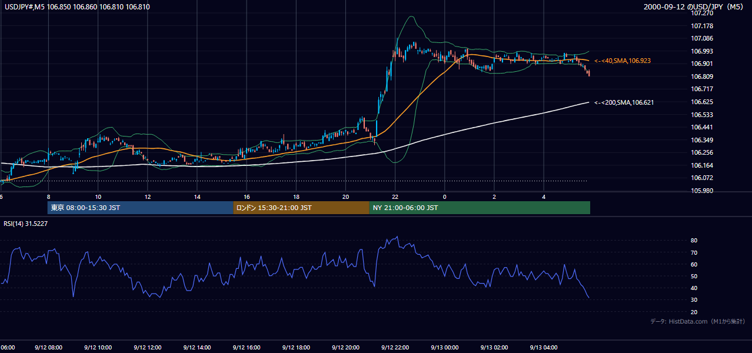Select the 40 SMA label 106.923
The width and height of the screenshot is (752, 353).
tap(623, 61)
